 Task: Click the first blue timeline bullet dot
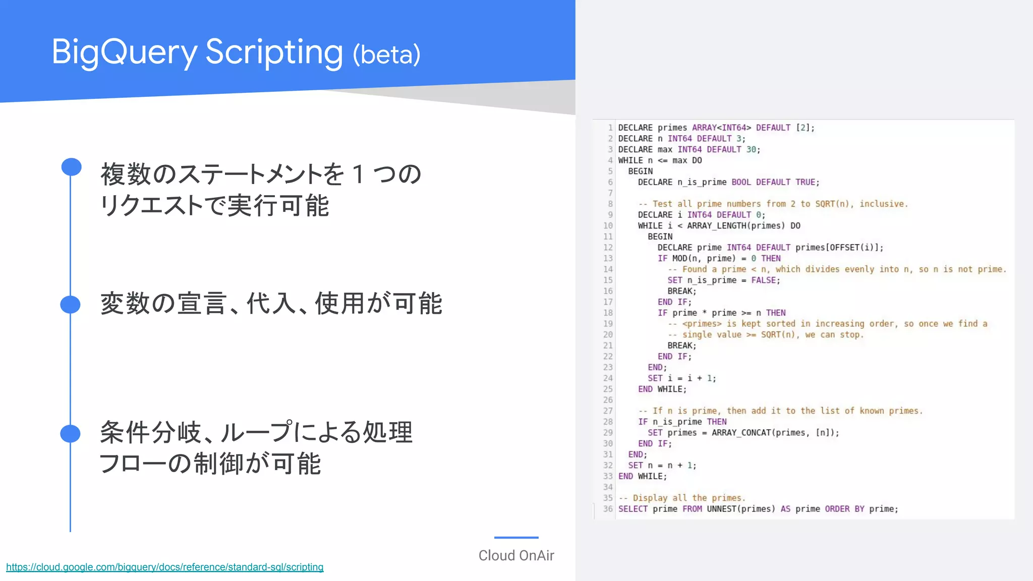click(x=71, y=167)
